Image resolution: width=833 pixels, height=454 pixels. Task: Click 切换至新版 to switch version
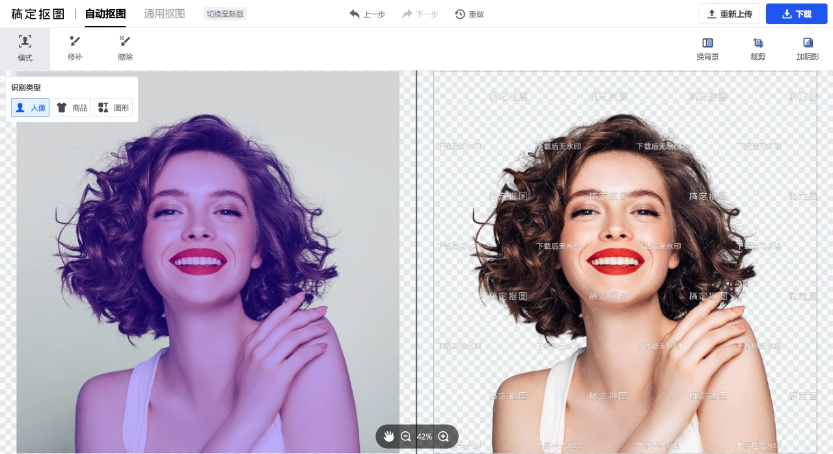[x=225, y=14]
